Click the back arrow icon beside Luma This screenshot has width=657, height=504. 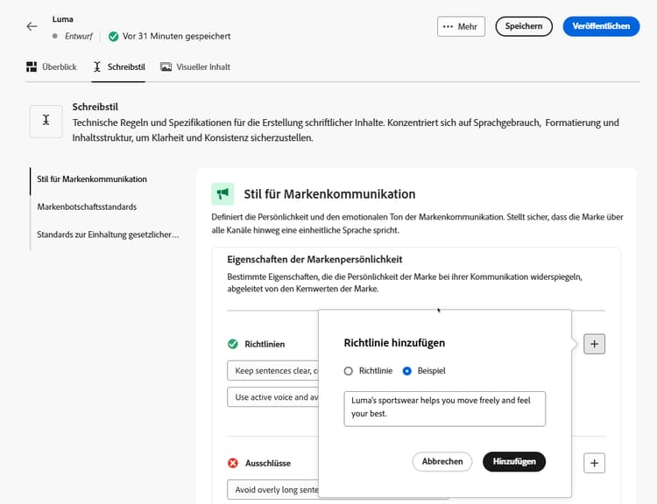tap(32, 26)
